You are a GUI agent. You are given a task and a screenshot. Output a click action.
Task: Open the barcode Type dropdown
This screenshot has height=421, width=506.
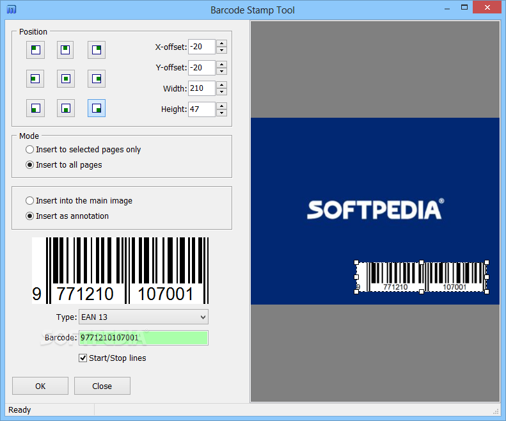143,317
